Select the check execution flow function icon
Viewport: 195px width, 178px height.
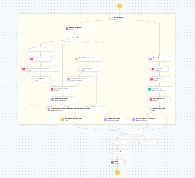(x=151, y=99)
